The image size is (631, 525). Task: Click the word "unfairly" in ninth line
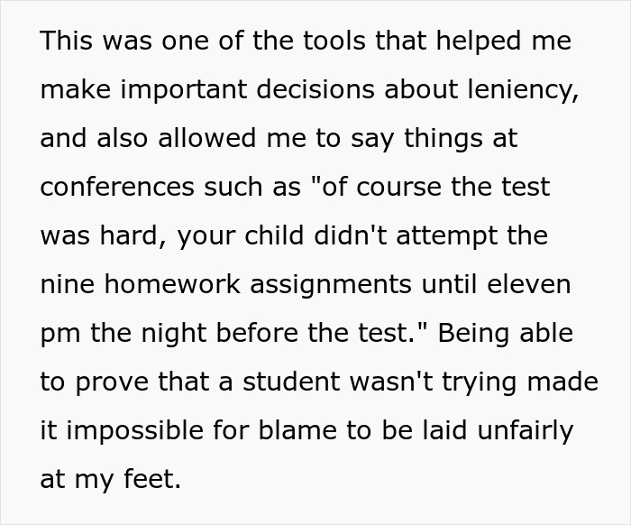coord(526,431)
